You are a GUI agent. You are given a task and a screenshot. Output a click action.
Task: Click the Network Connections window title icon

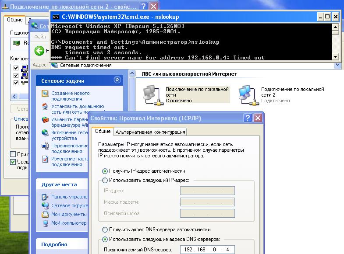click(34, 26)
